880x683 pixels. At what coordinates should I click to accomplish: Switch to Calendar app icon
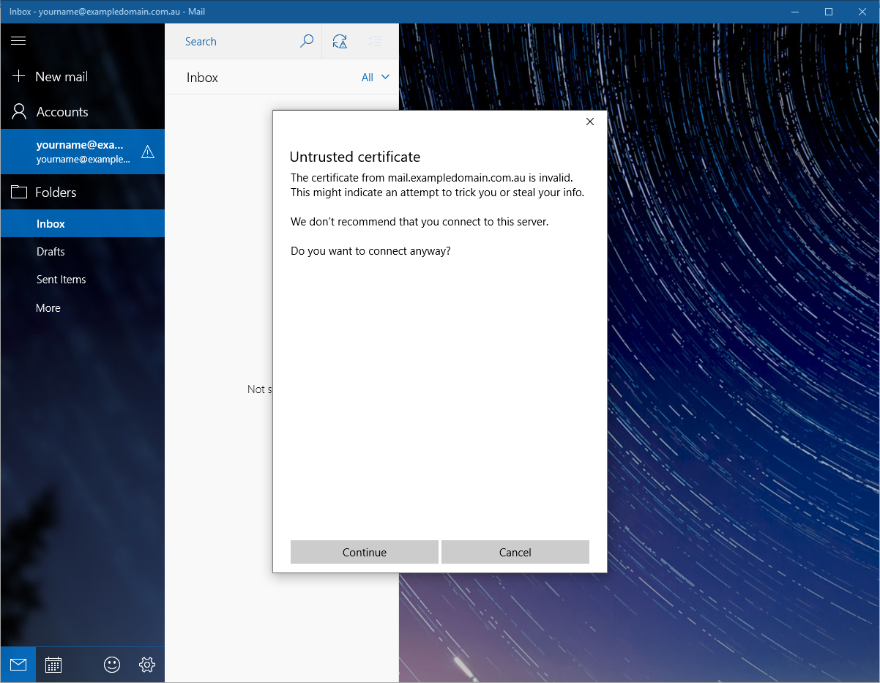[53, 665]
